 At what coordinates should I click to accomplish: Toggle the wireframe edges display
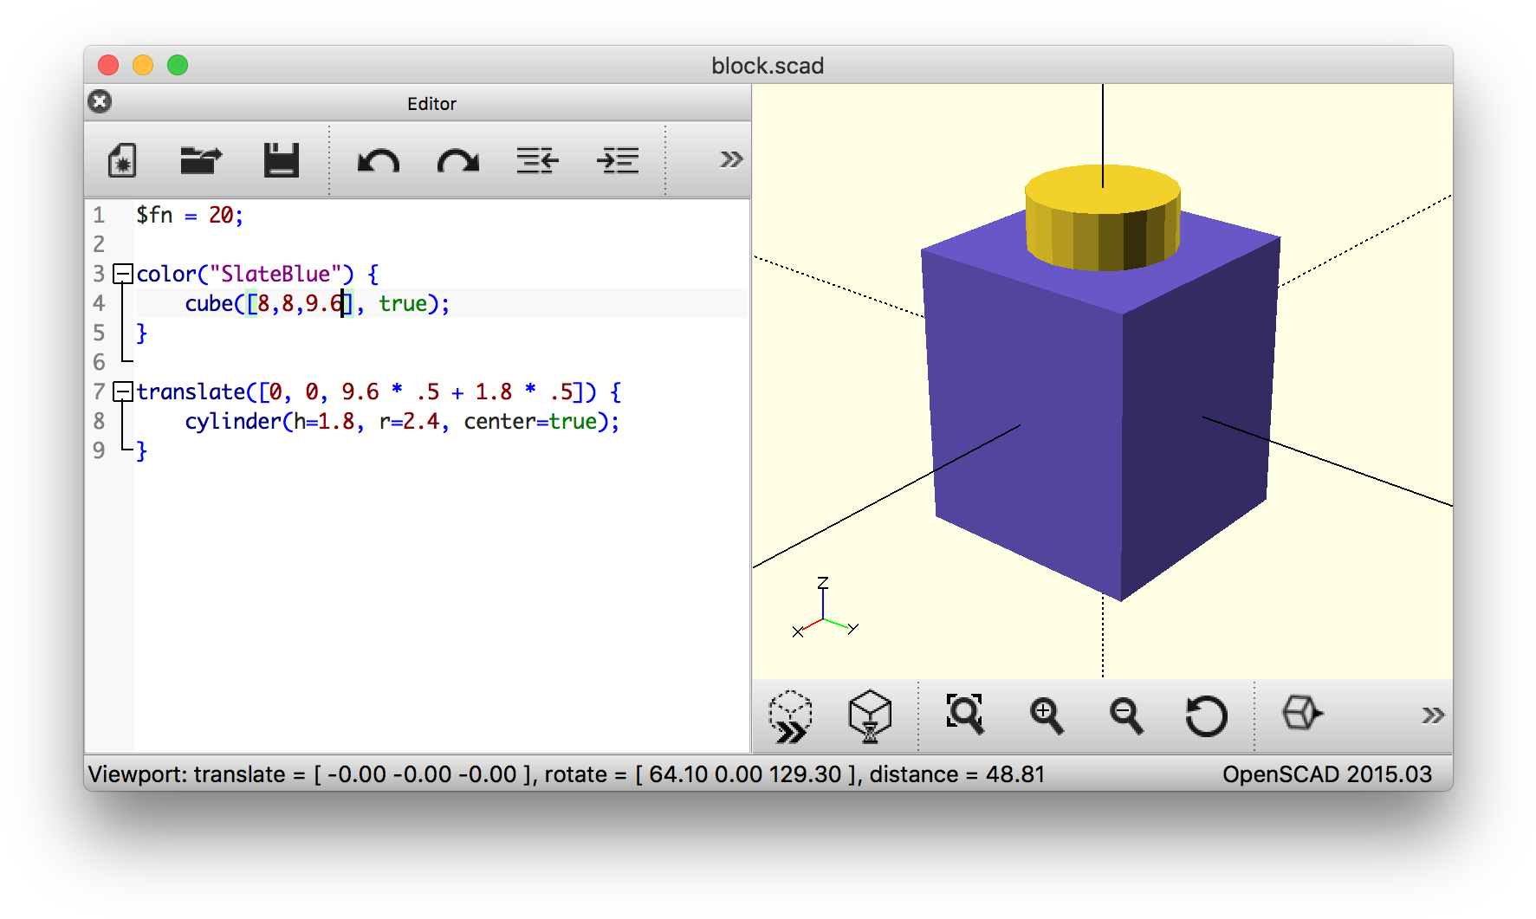(1301, 715)
